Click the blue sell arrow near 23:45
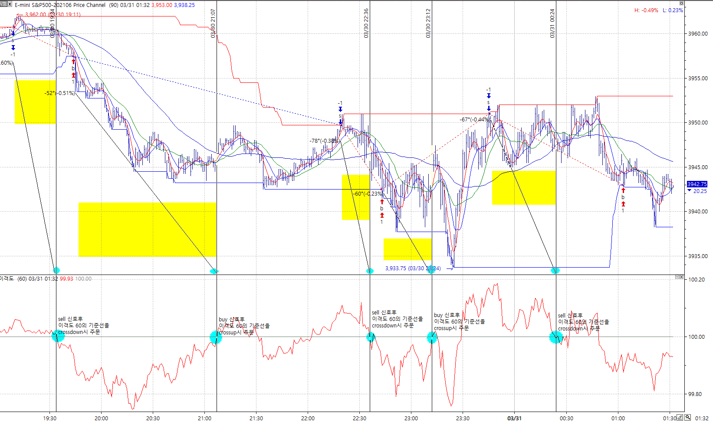This screenshot has width=713, height=422. pyautogui.click(x=489, y=96)
